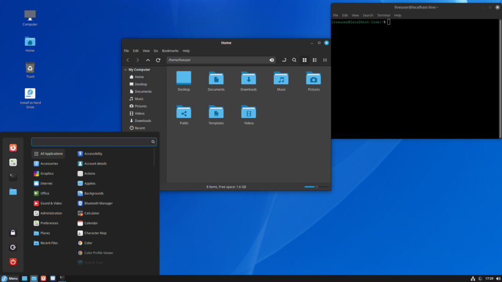The width and height of the screenshot is (502, 282).
Task: Click the lock screen icon in menu
Action: [x=13, y=233]
